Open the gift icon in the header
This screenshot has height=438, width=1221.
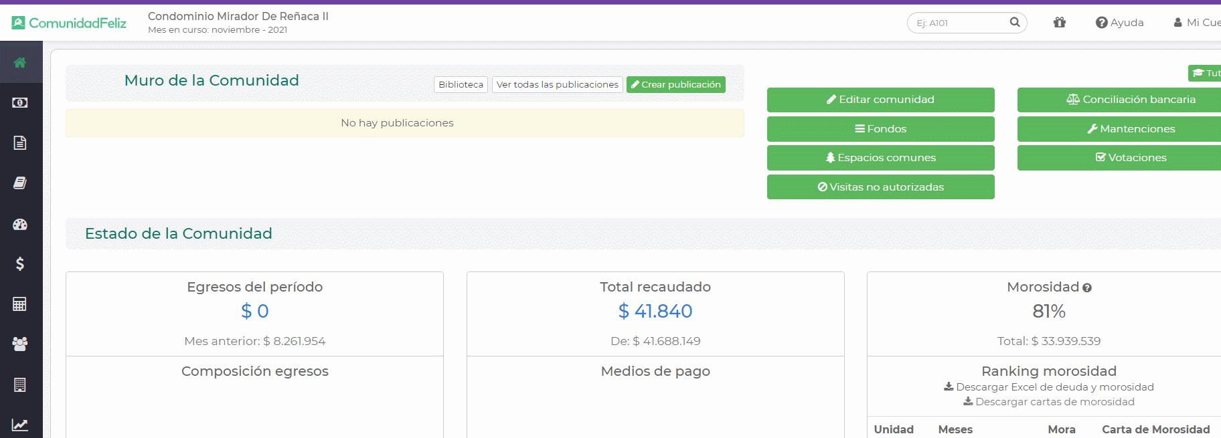(x=1060, y=22)
